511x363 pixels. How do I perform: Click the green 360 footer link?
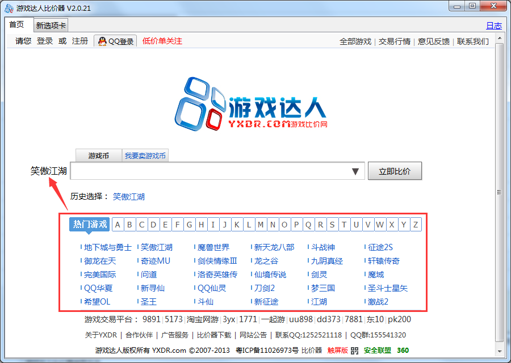(403, 351)
